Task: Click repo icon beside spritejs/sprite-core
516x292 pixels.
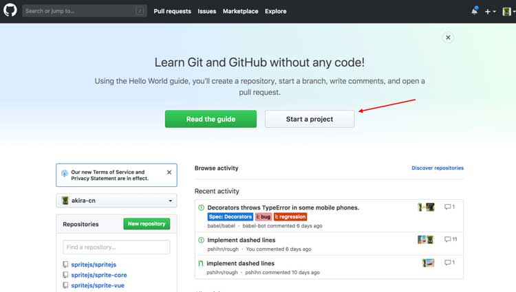Action: pyautogui.click(x=65, y=275)
